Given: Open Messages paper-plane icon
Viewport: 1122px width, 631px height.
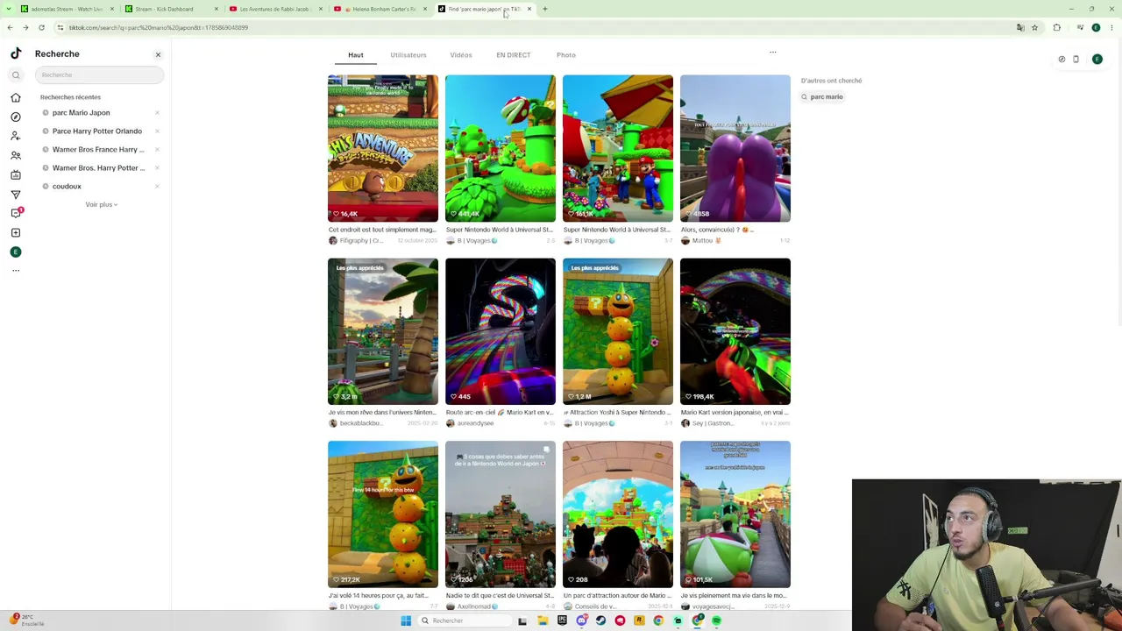Looking at the screenshot, I should tap(16, 194).
